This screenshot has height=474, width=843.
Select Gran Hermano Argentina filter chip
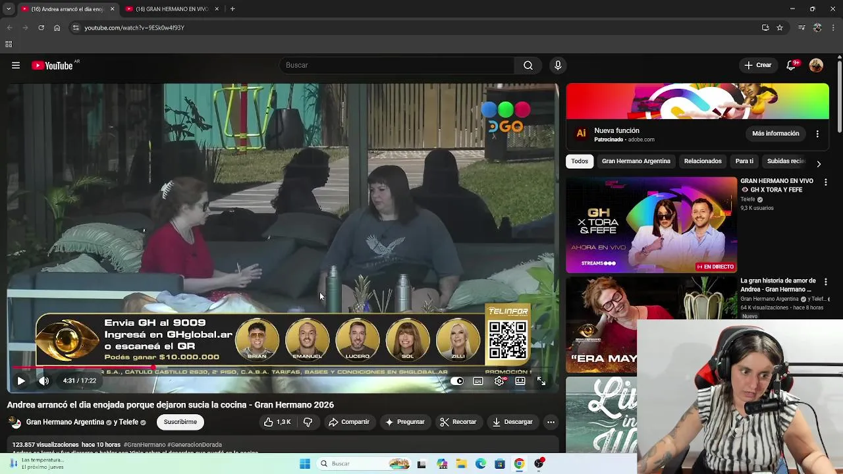636,161
